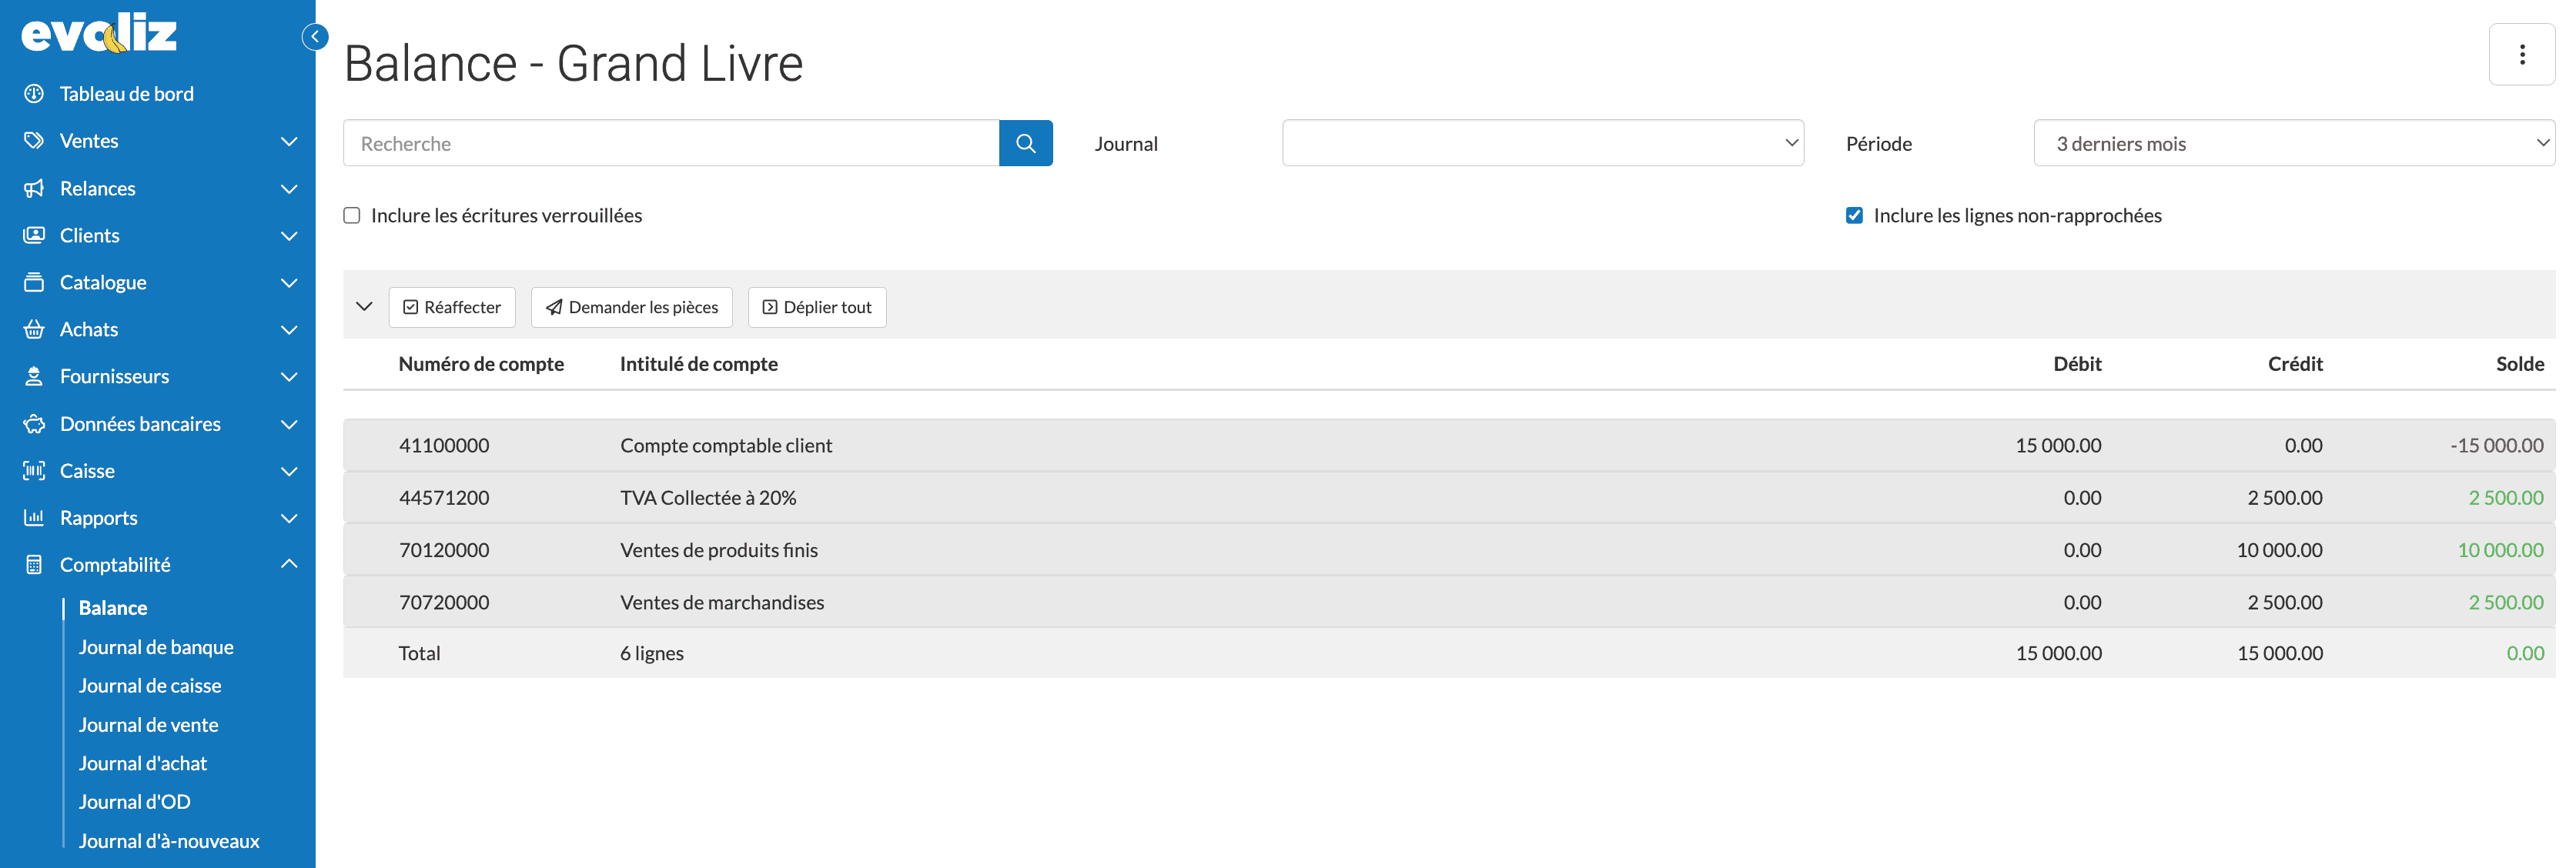
Task: Click the Demander les pièces button
Action: 632,307
